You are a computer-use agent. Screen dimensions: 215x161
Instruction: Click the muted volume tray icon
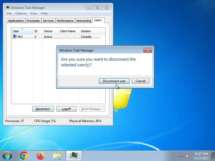pyautogui.click(x=188, y=156)
